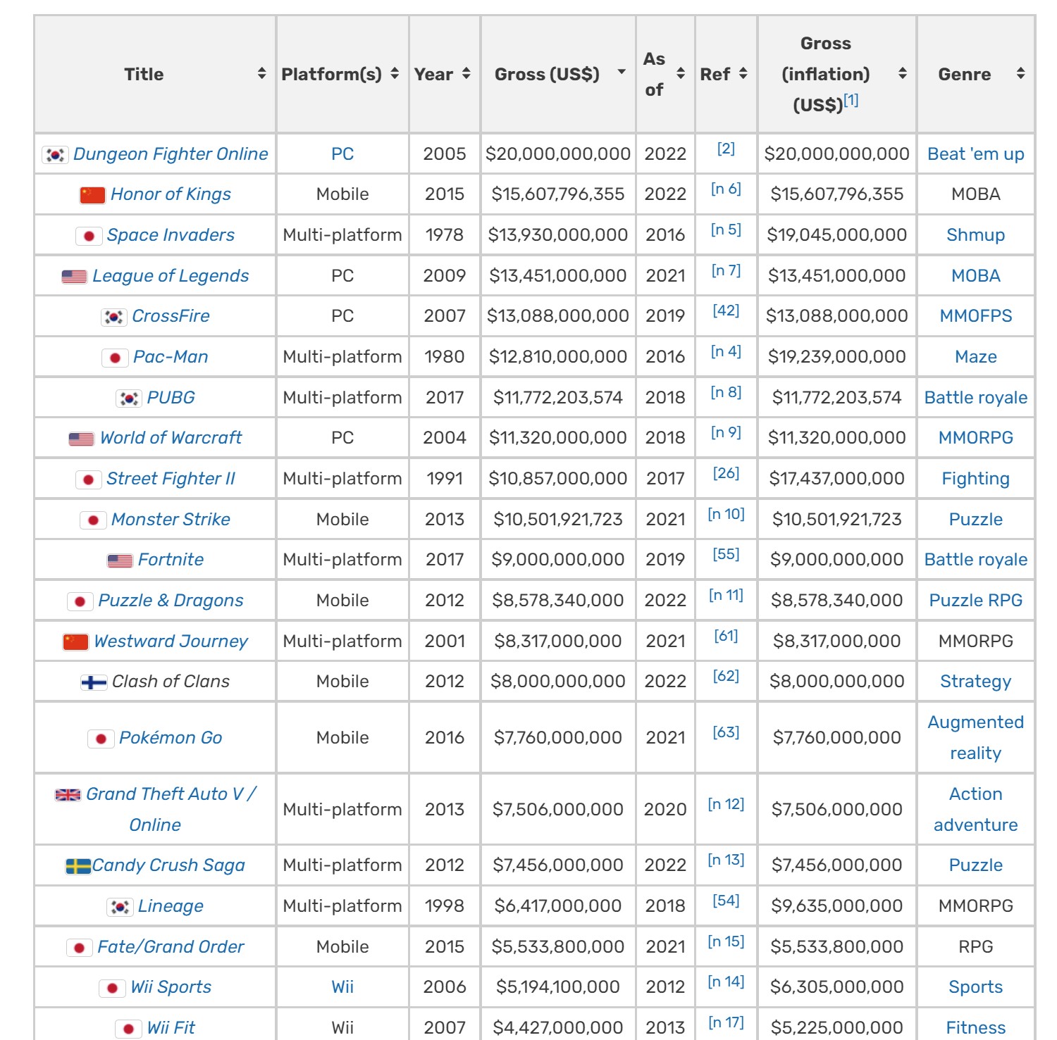The width and height of the screenshot is (1057, 1040).
Task: Select the $20,000,000,000 gross cell text
Action: [557, 154]
